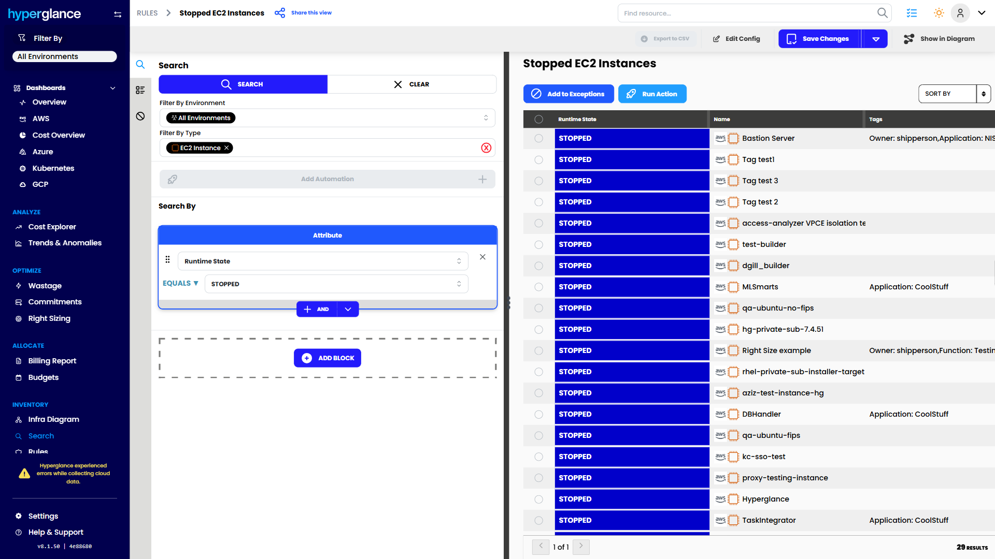Screen dimensions: 995x559
Task: Select the MLSmarts row radio button
Action: click(x=538, y=287)
